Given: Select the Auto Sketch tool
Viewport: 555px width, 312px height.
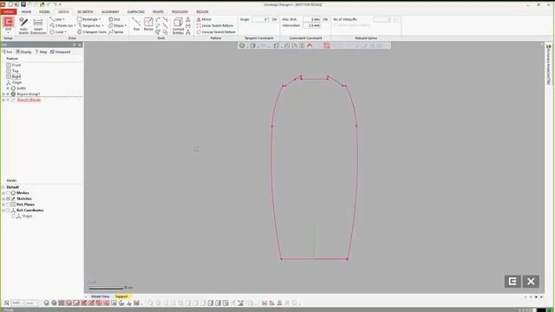Looking at the screenshot, I should (x=23, y=26).
